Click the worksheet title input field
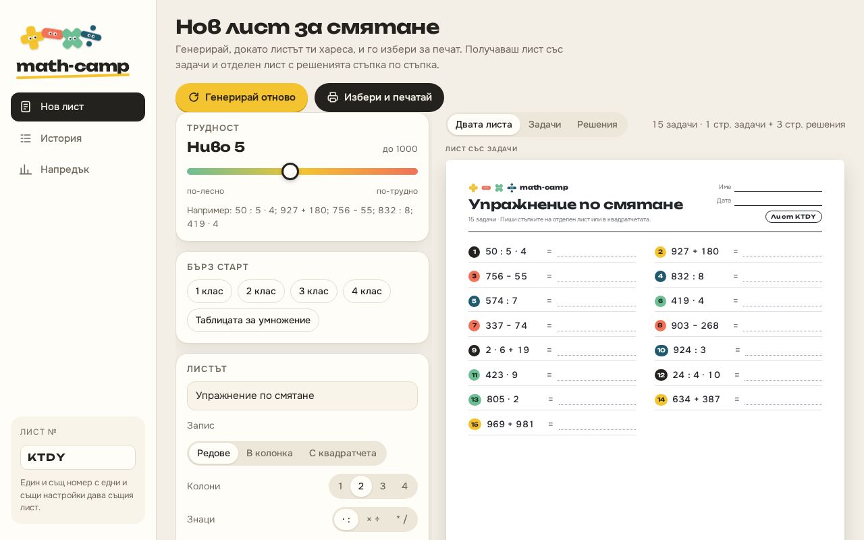 click(x=302, y=396)
